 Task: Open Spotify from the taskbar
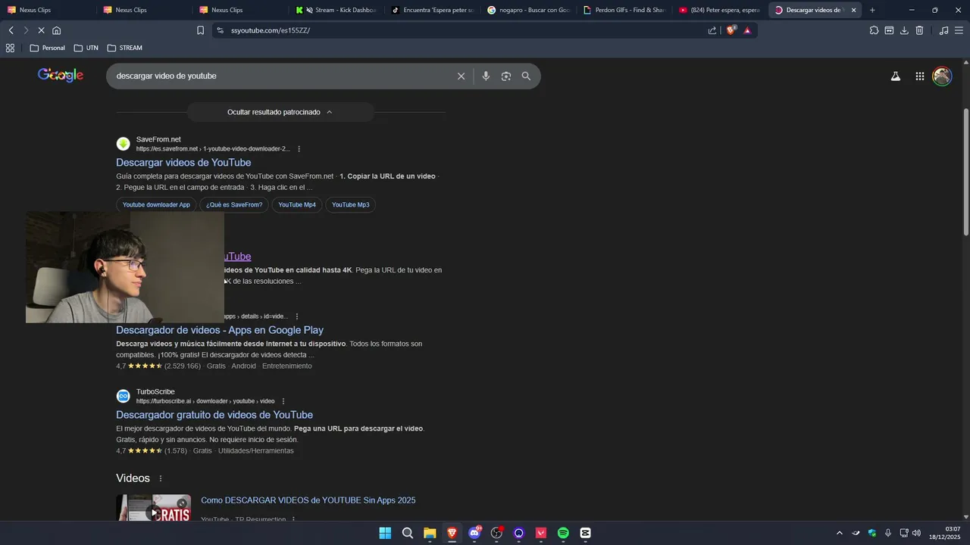click(563, 533)
